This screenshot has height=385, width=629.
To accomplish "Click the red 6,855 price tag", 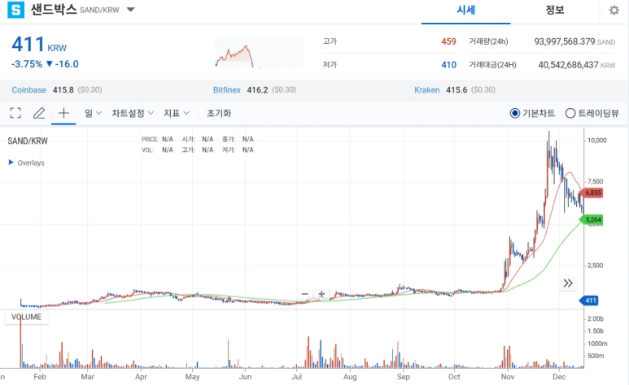I will [x=592, y=192].
